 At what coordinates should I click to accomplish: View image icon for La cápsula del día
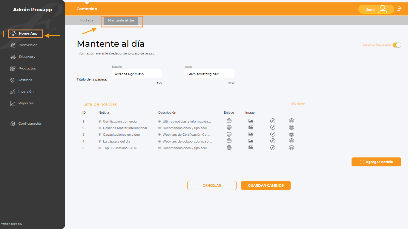point(251,141)
